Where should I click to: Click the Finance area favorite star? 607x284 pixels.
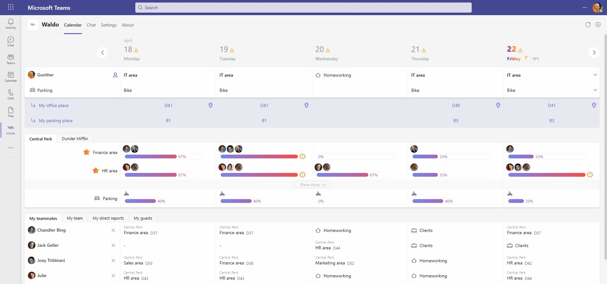pos(87,152)
